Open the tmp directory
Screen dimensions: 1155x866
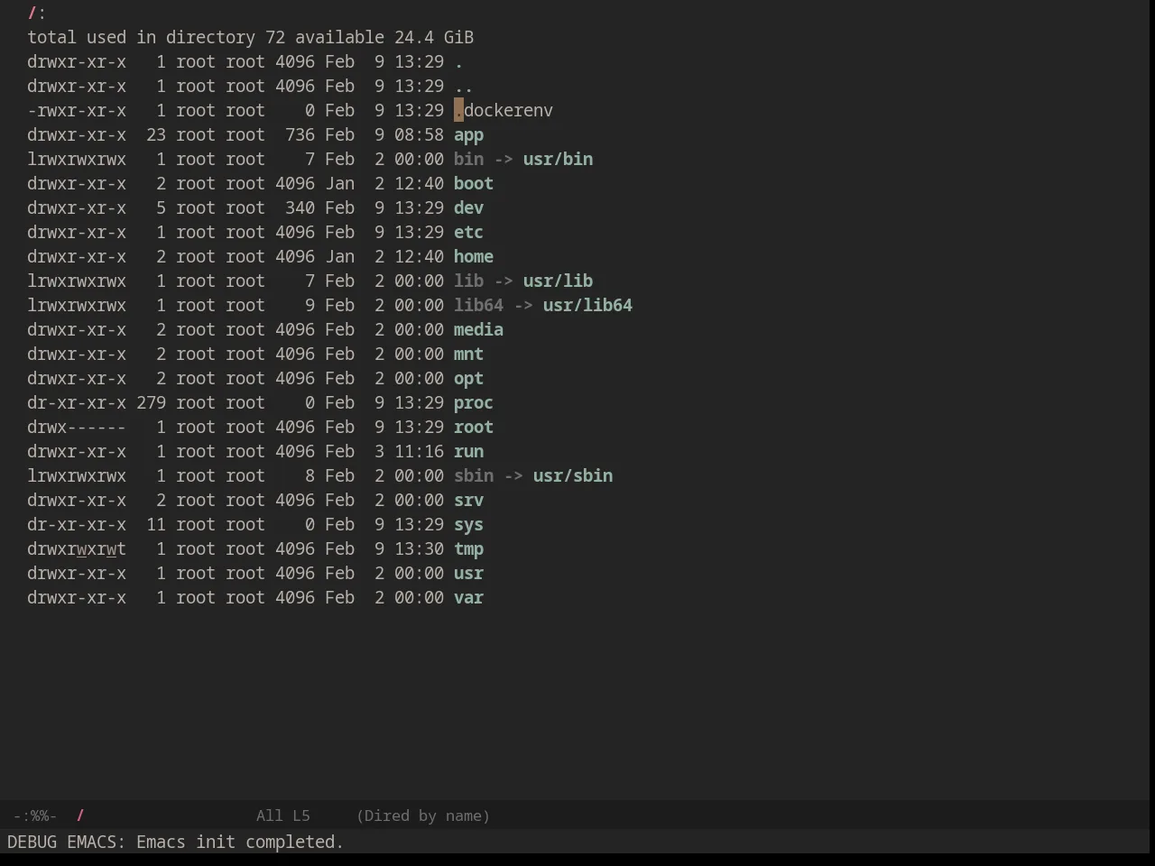(468, 549)
